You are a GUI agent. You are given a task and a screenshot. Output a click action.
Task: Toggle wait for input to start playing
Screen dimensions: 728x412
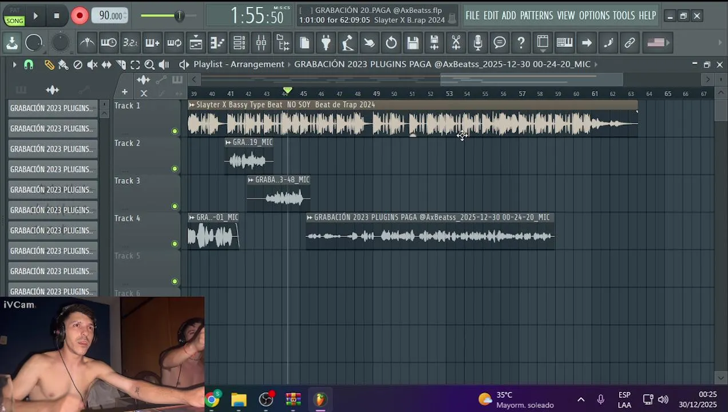[109, 42]
